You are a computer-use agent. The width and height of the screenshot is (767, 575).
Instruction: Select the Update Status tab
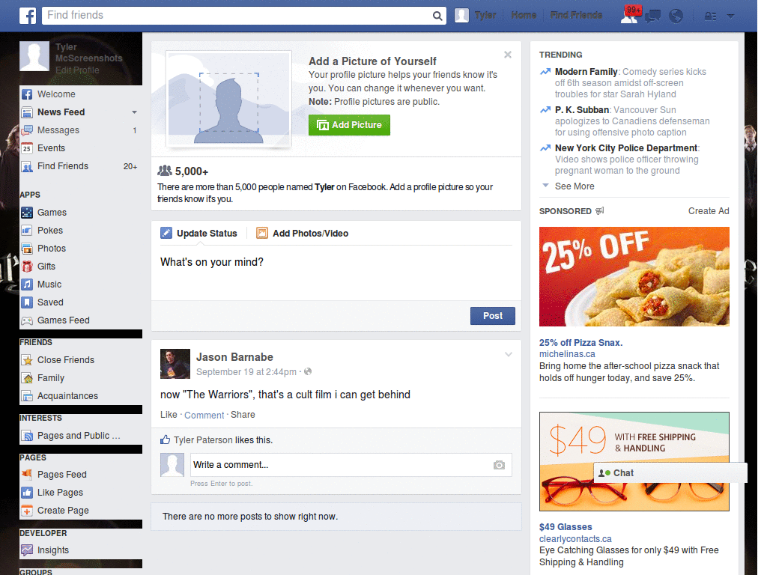198,234
